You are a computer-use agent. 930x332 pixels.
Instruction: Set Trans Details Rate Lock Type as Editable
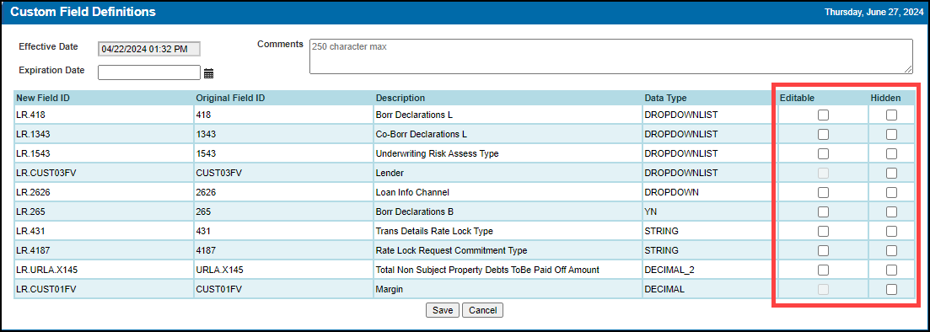pos(823,231)
